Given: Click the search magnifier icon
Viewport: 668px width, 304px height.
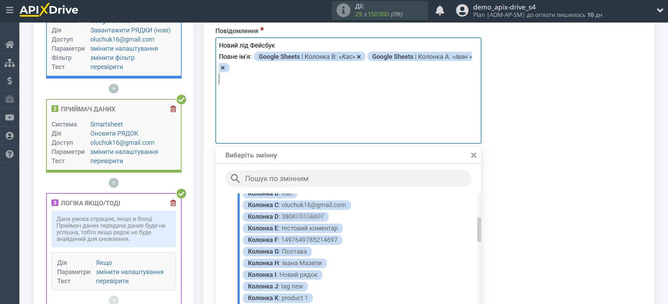Looking at the screenshot, I should (x=235, y=179).
